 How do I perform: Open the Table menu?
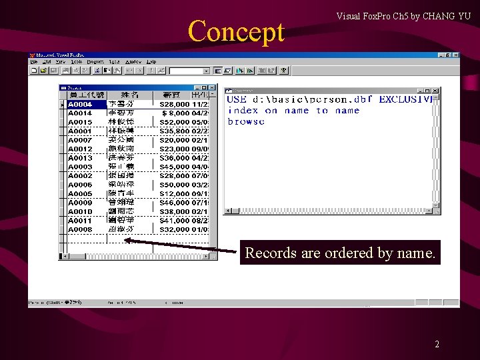[114, 62]
